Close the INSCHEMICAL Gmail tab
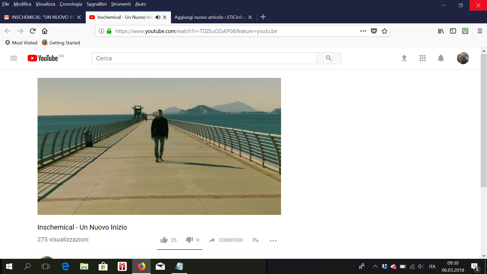 tap(79, 17)
